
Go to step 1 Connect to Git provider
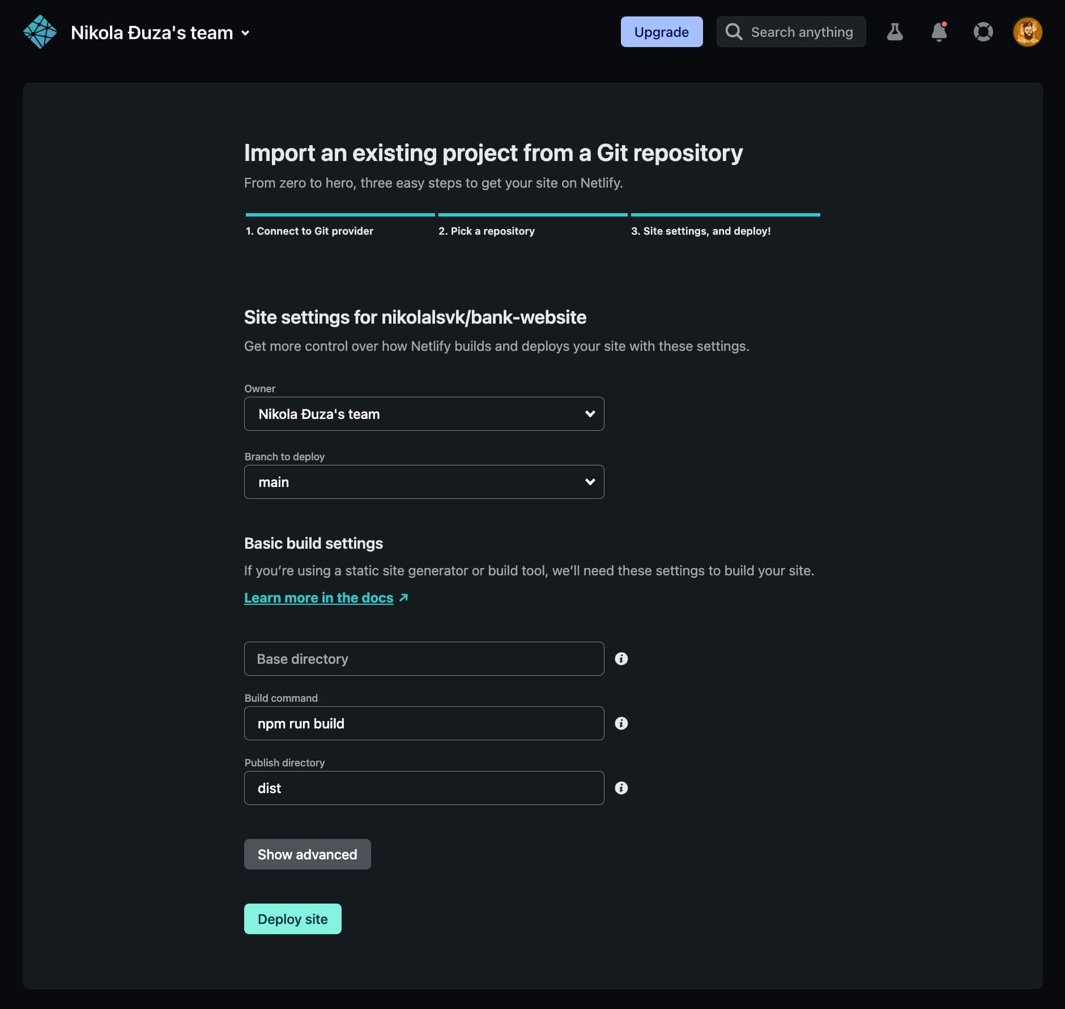309,231
